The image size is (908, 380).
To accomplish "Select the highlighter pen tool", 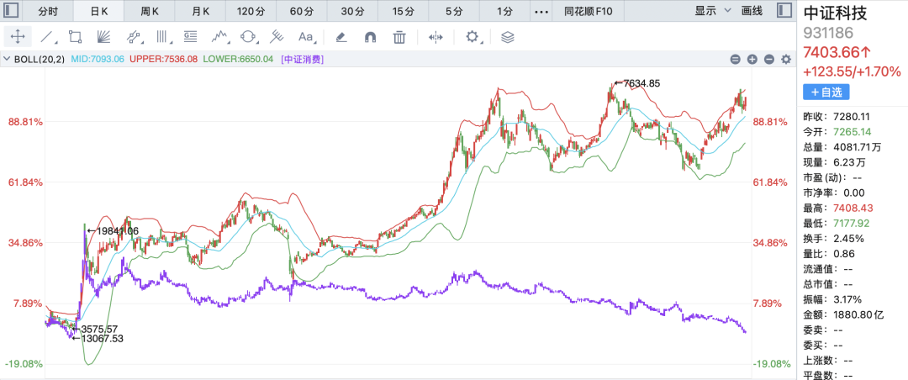I will pos(341,37).
